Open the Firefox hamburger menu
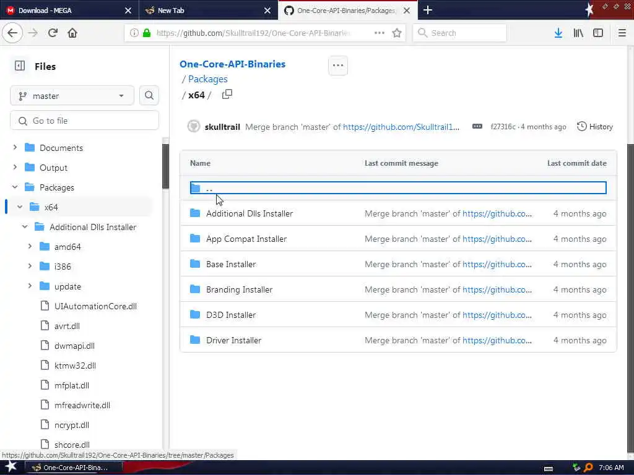 [x=622, y=33]
